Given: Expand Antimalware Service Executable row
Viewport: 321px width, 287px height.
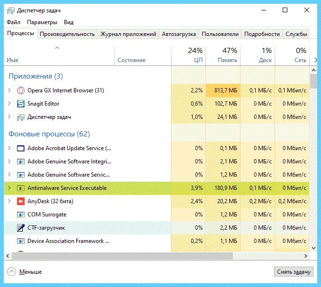Looking at the screenshot, I should [x=9, y=188].
